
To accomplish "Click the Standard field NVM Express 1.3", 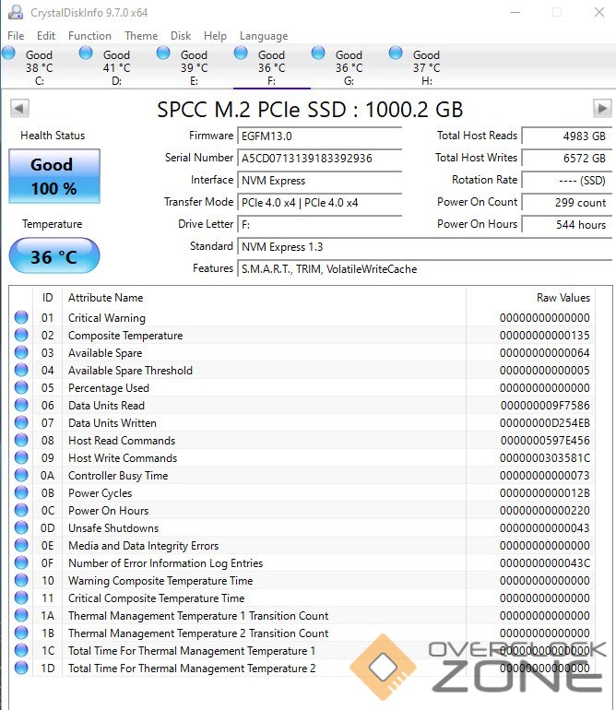I will pyautogui.click(x=425, y=247).
